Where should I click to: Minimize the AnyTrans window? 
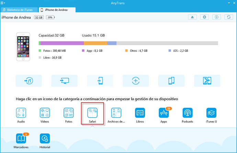point(229,3)
